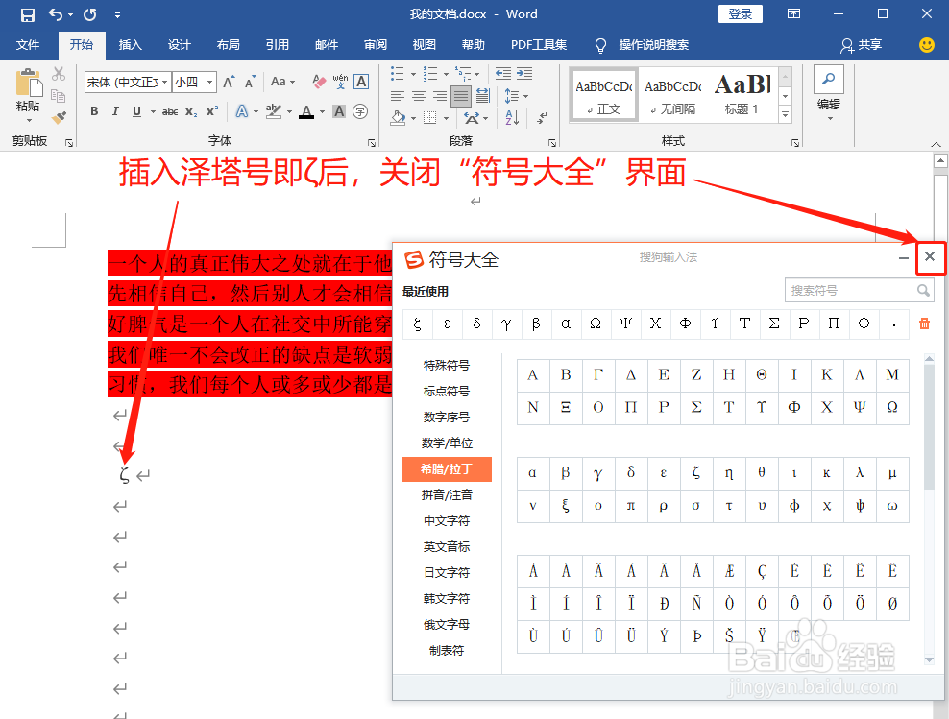949x719 pixels.
Task: Switch to the 插入 tab
Action: (x=130, y=45)
